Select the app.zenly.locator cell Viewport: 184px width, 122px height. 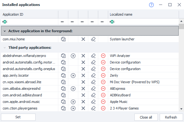(x=29, y=75)
